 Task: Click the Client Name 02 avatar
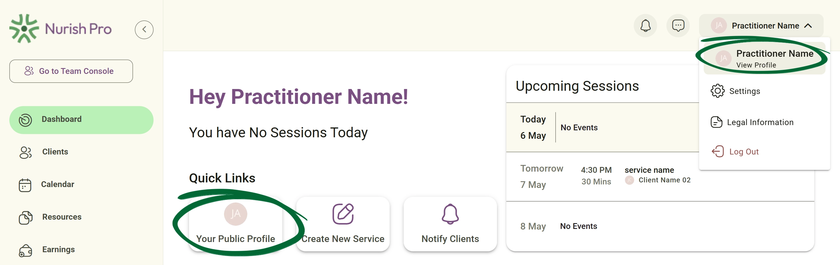point(629,180)
